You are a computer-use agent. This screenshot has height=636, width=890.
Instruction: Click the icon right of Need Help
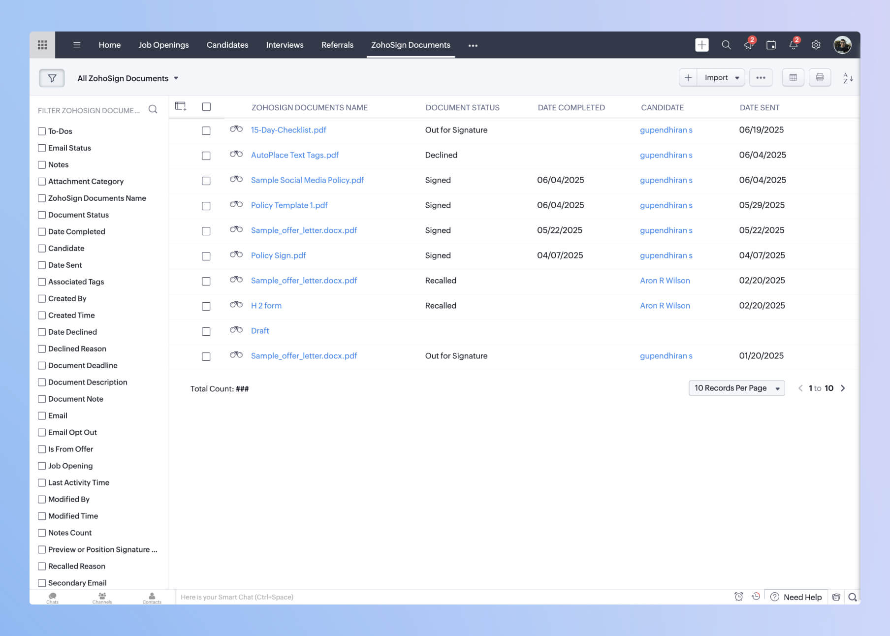coord(836,597)
